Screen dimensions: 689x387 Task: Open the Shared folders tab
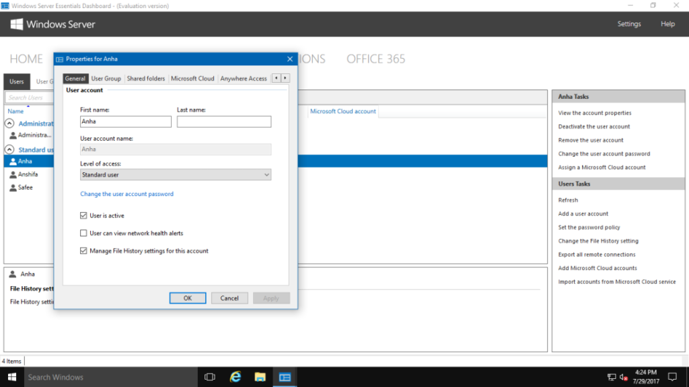tap(146, 78)
